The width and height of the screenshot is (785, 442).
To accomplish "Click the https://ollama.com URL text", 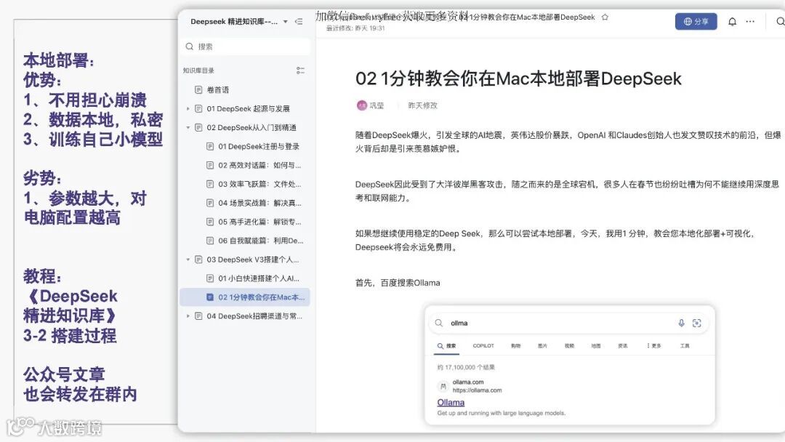I will click(x=477, y=390).
